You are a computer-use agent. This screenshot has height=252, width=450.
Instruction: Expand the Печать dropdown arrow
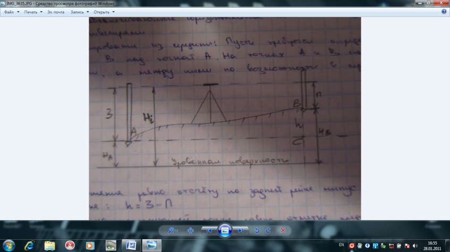[41, 12]
